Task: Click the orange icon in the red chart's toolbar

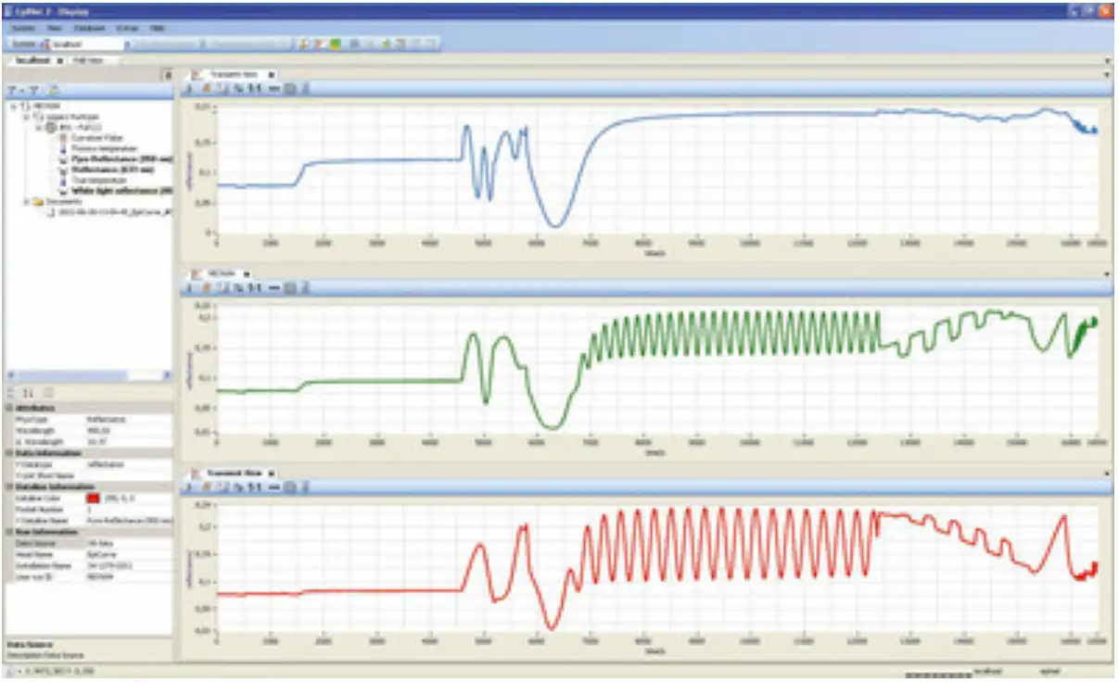Action: coord(209,487)
